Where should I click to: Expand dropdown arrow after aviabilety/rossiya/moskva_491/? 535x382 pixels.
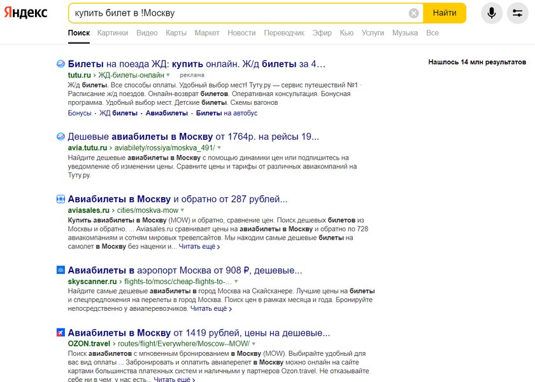point(219,147)
